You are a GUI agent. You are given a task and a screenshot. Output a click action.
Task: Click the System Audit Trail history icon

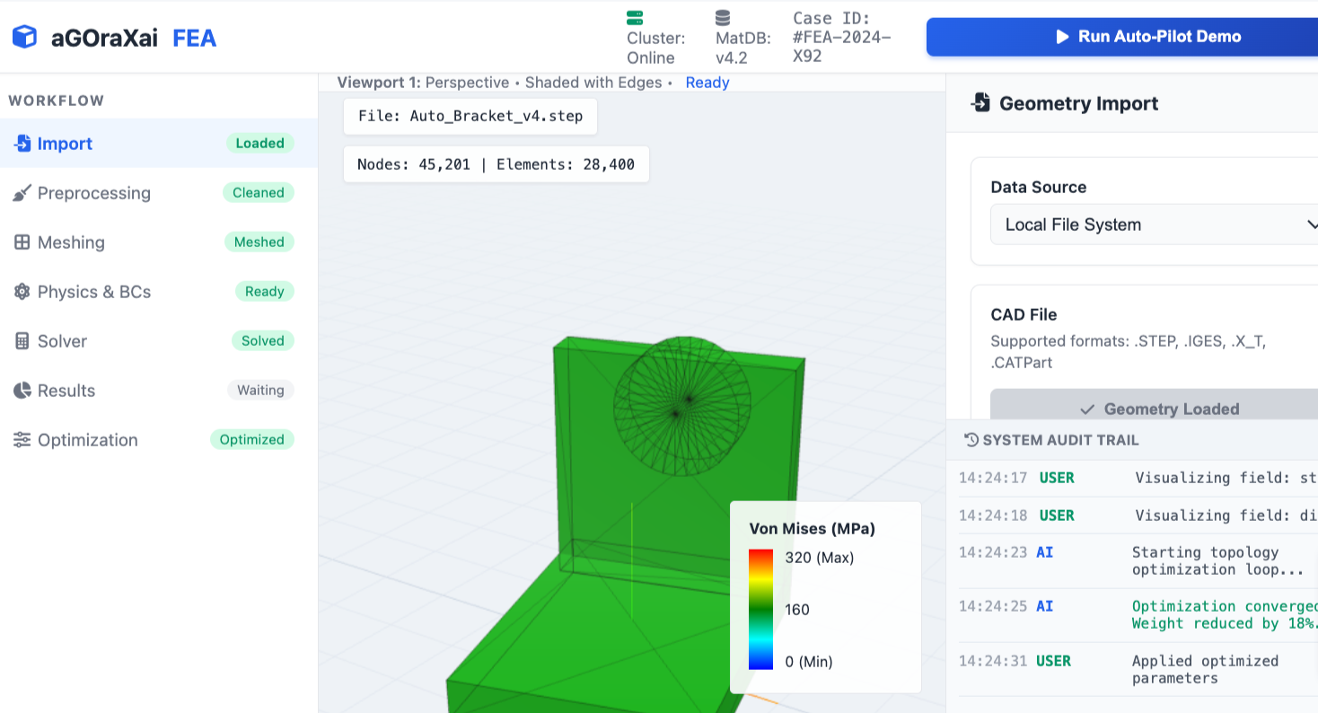971,440
